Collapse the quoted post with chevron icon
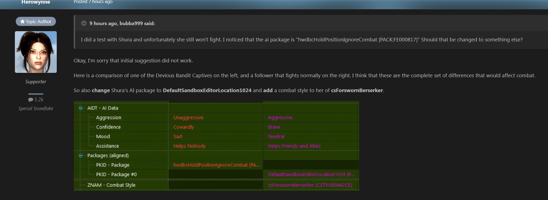This screenshot has width=548, height=200. coord(84,23)
